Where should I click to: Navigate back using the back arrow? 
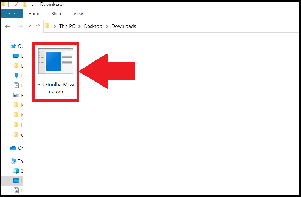(x=8, y=26)
